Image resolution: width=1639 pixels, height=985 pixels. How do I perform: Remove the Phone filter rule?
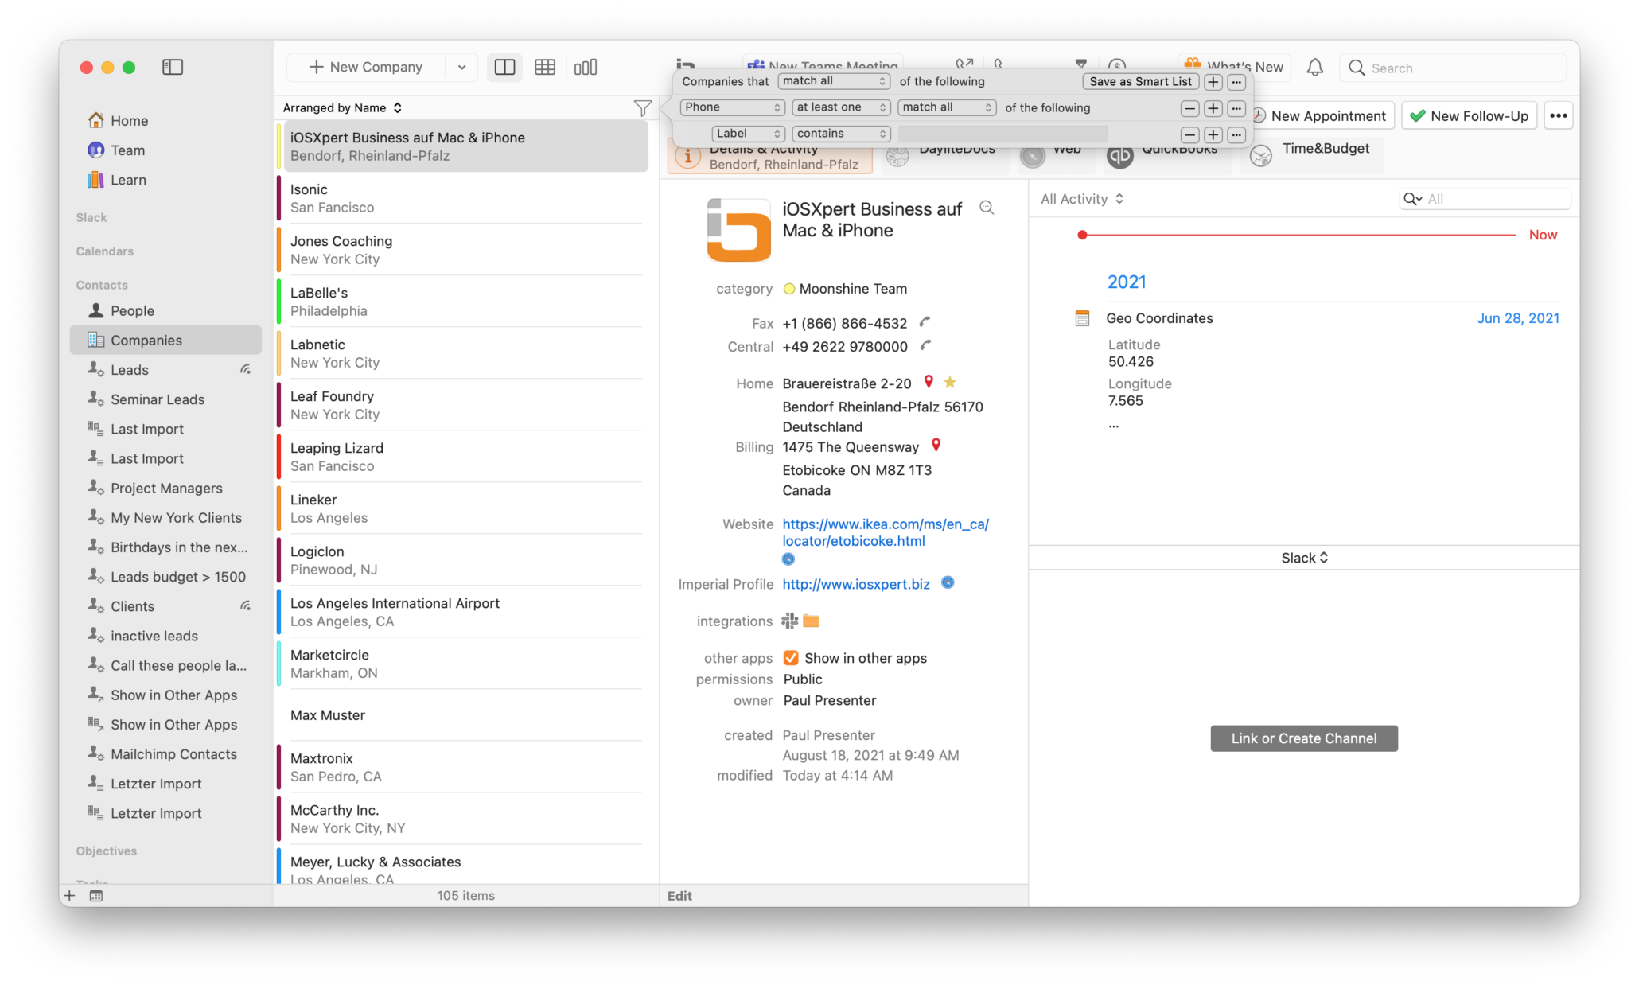[1189, 108]
